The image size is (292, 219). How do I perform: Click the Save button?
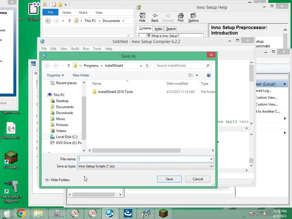[169, 179]
